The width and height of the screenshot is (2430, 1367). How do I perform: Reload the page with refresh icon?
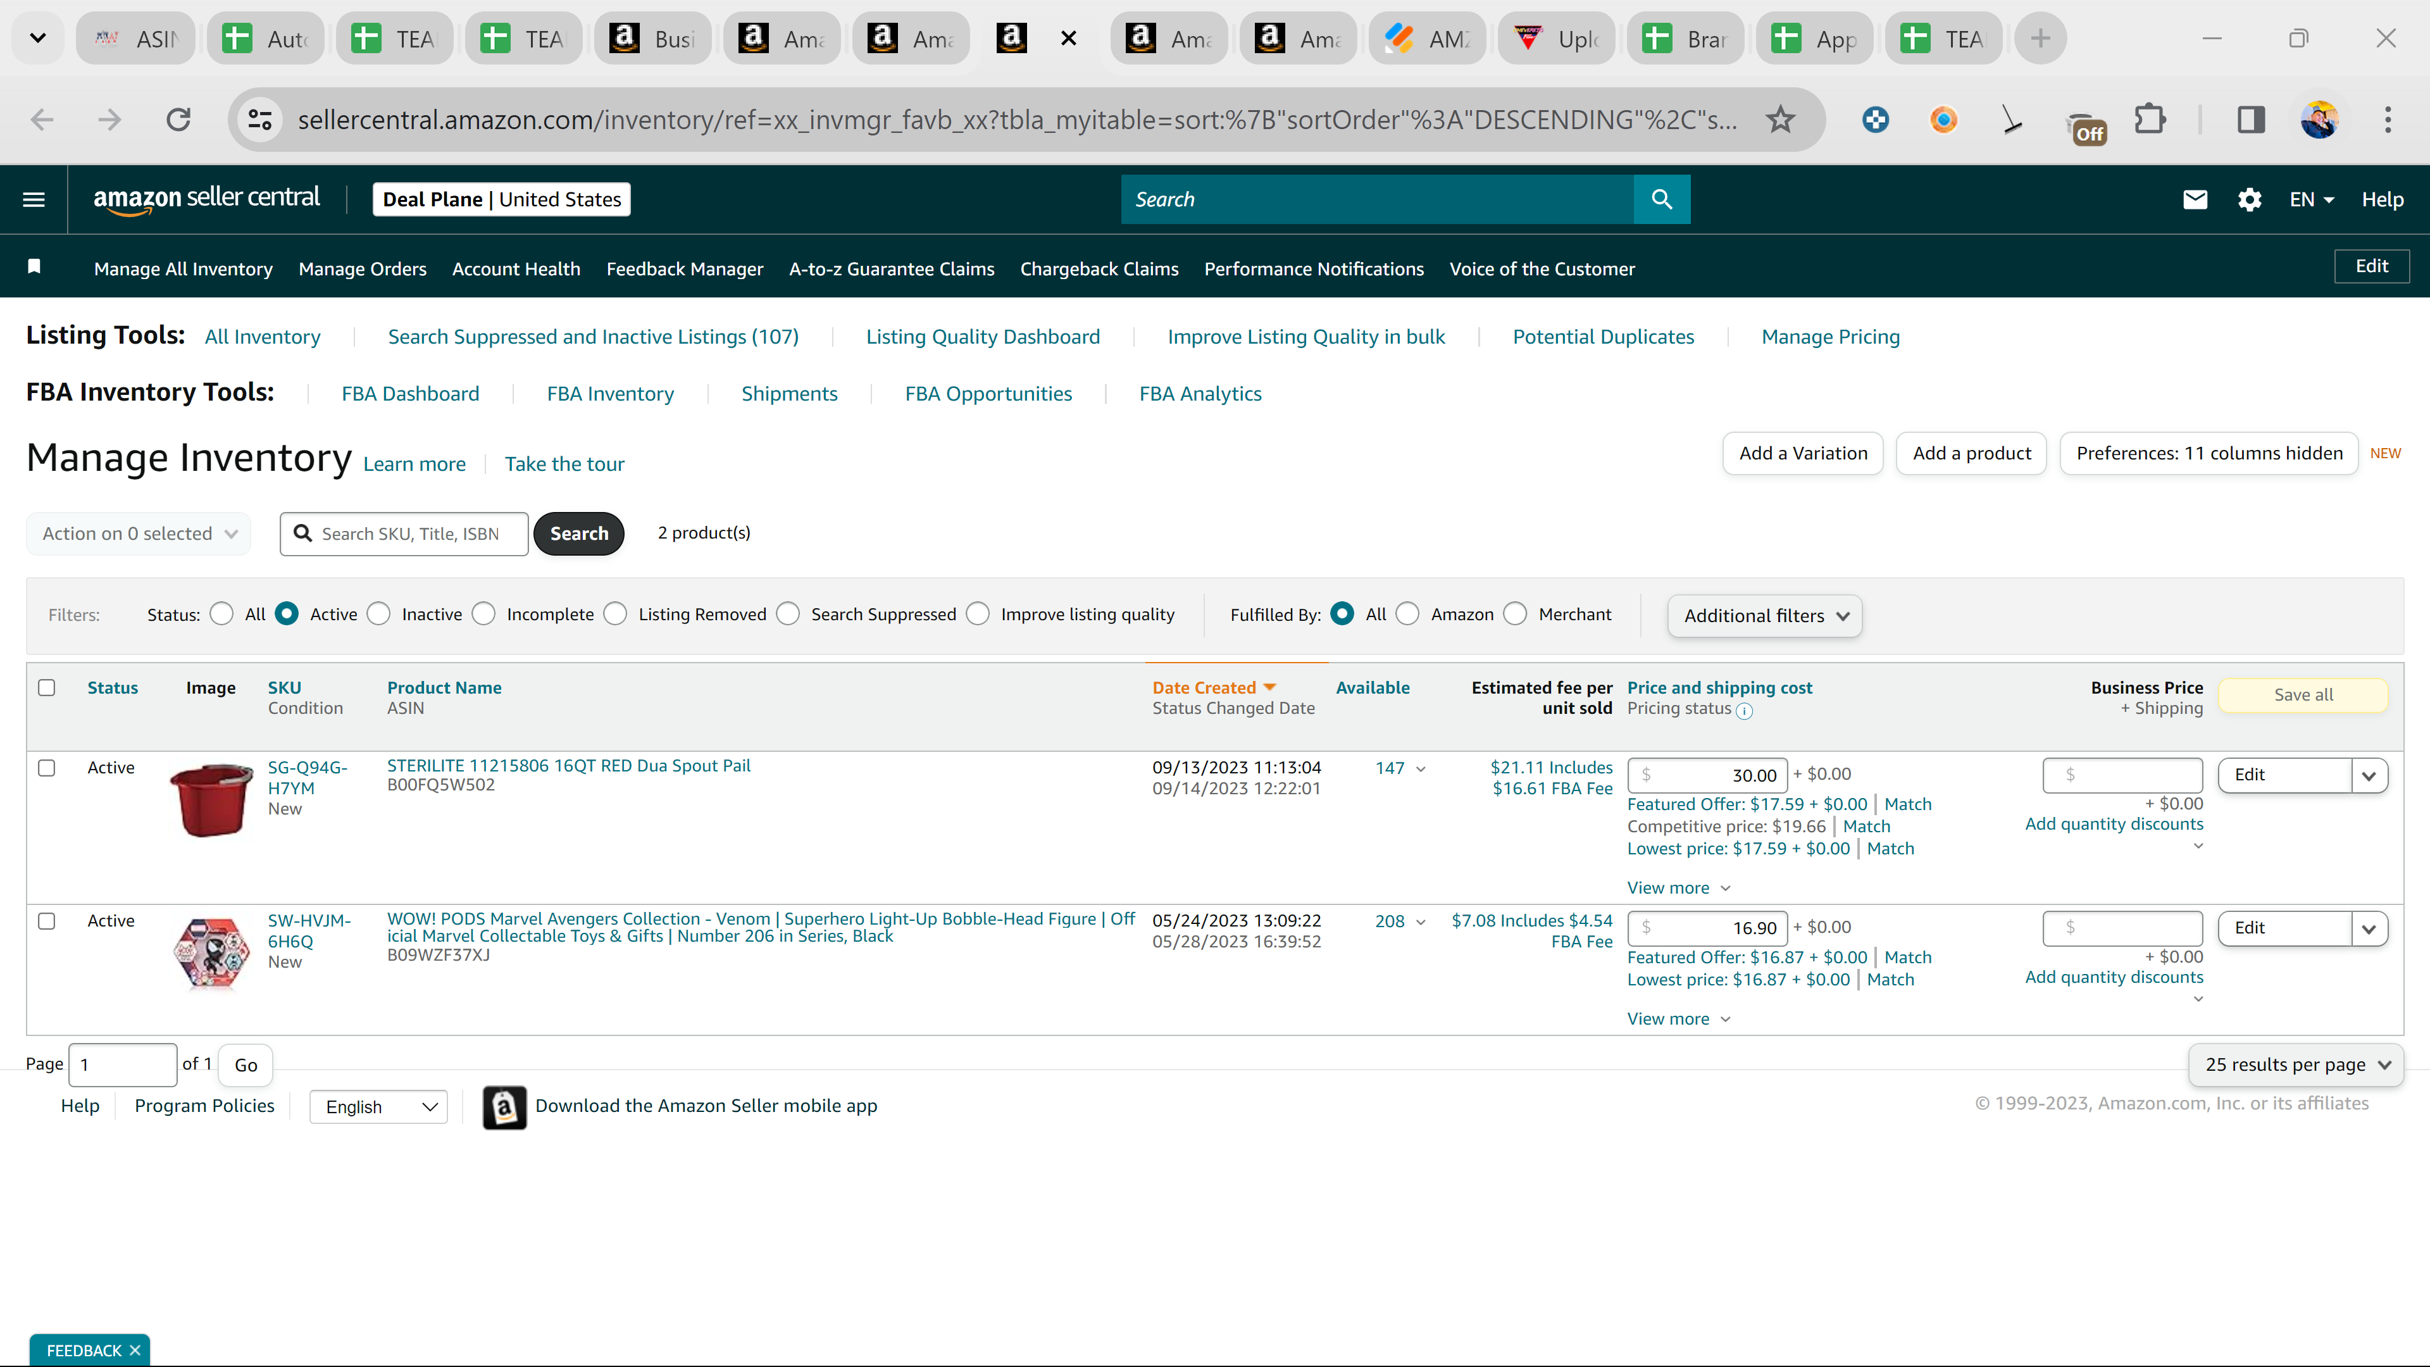pos(178,120)
